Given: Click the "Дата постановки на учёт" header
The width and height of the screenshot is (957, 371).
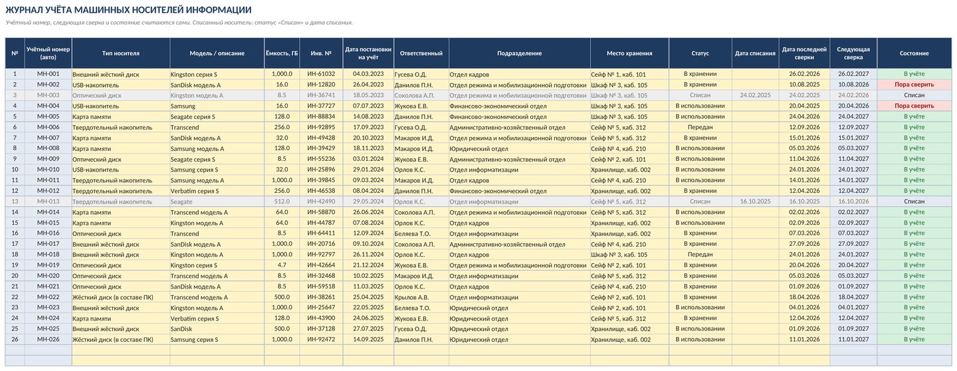Looking at the screenshot, I should click(x=368, y=53).
